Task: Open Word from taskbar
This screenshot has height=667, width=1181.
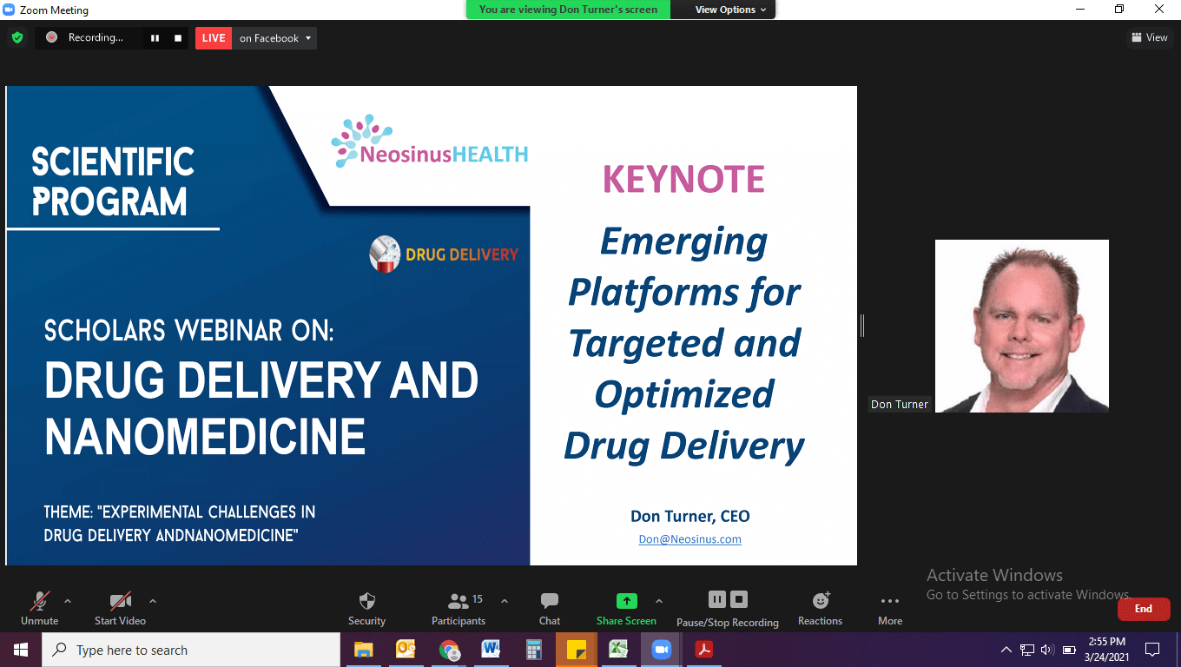Action: click(x=491, y=650)
